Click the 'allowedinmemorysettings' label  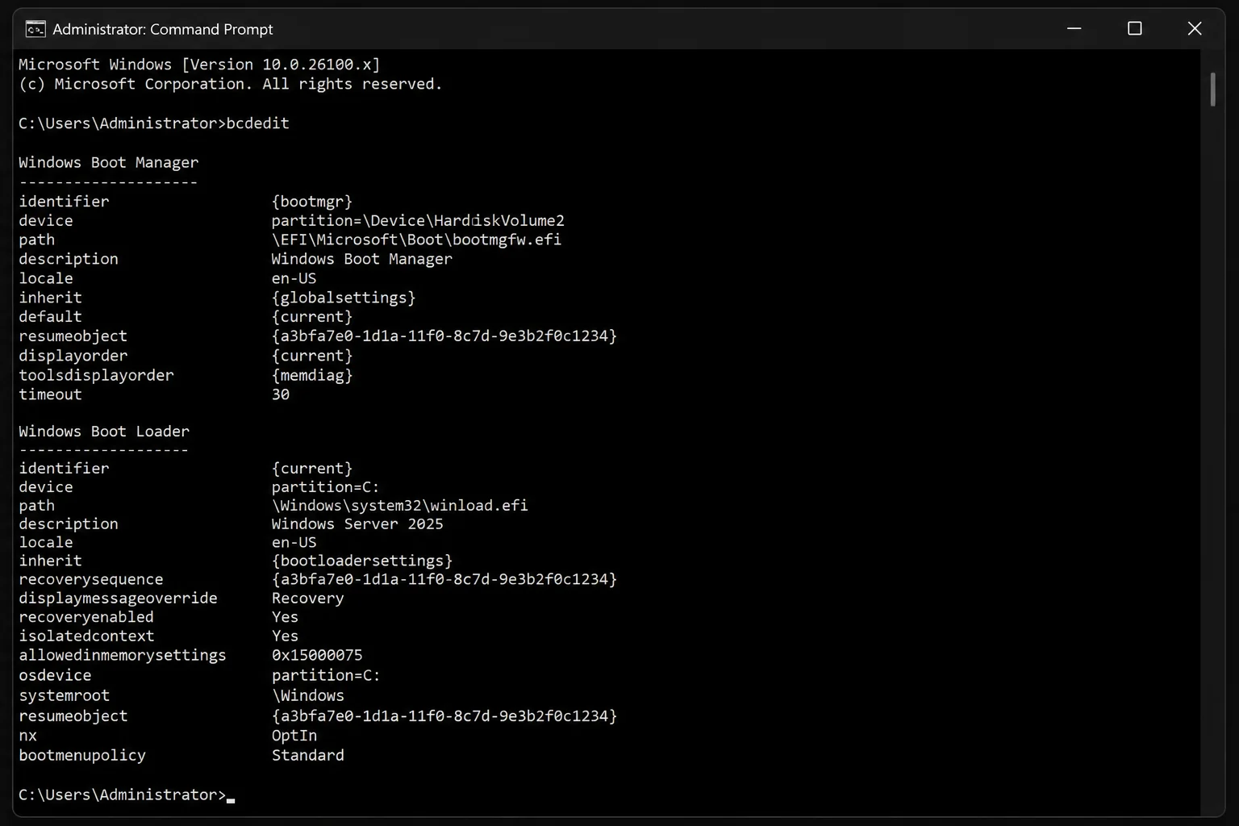click(123, 655)
